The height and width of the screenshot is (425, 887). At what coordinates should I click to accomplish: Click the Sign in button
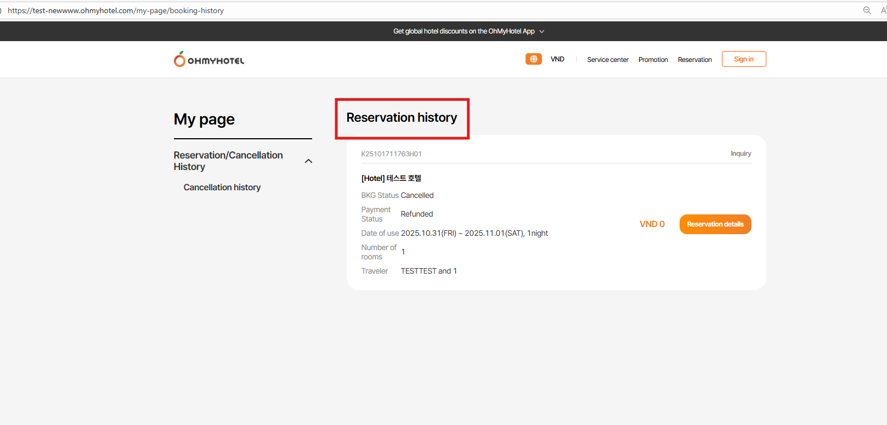(x=743, y=59)
